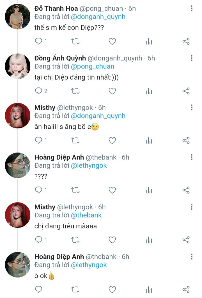View Đỗ Thanh Hoa's profile avatar

point(18,17)
